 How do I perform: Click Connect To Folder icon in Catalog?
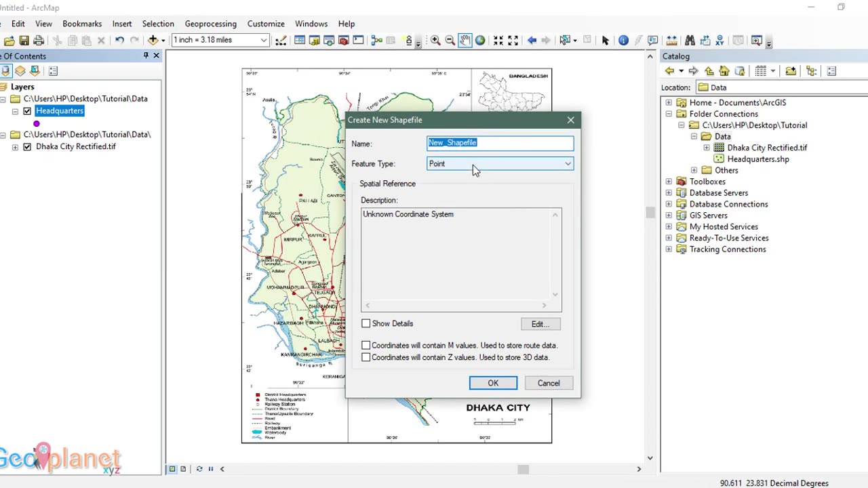(x=791, y=71)
